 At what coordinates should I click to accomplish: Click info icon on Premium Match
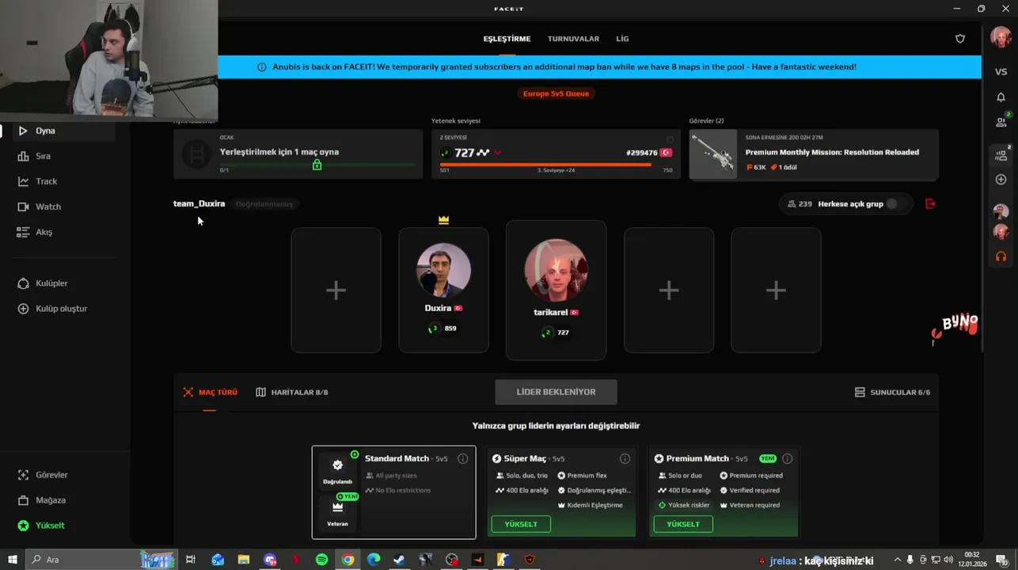[787, 458]
